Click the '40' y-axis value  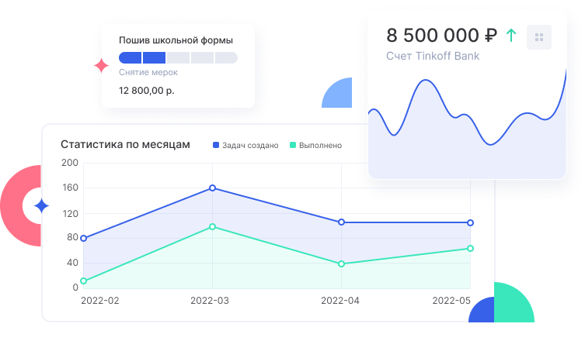point(72,263)
